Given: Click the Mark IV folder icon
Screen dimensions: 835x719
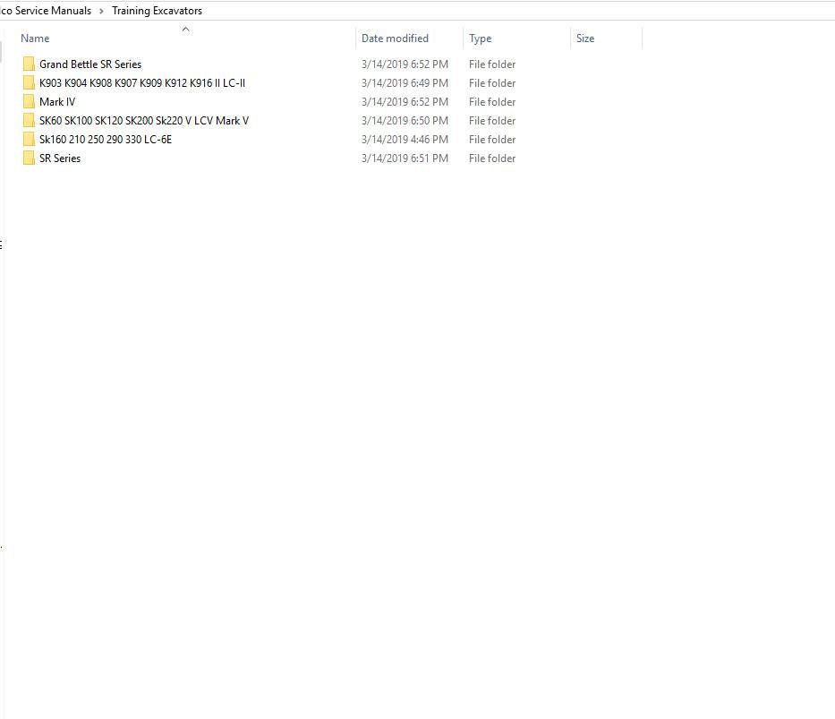Looking at the screenshot, I should point(30,102).
